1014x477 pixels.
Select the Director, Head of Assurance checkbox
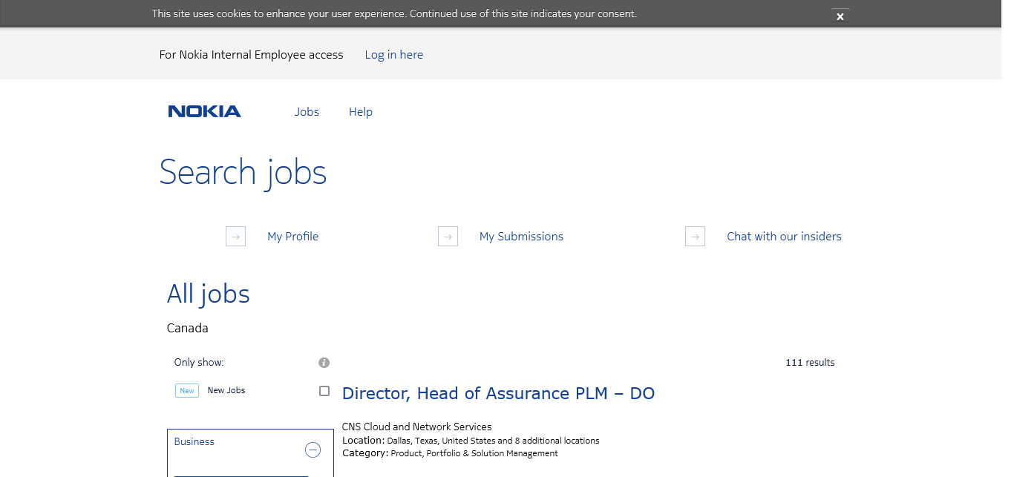[x=324, y=391]
